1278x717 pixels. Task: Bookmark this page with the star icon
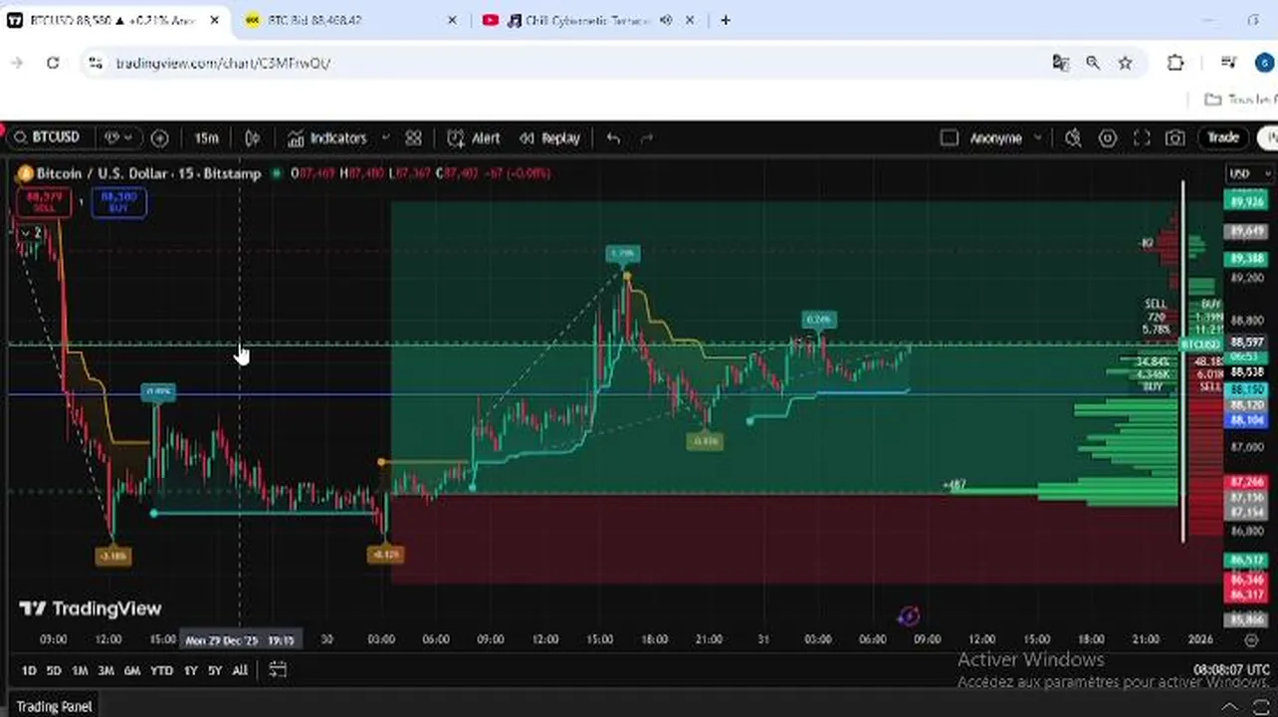(1125, 63)
